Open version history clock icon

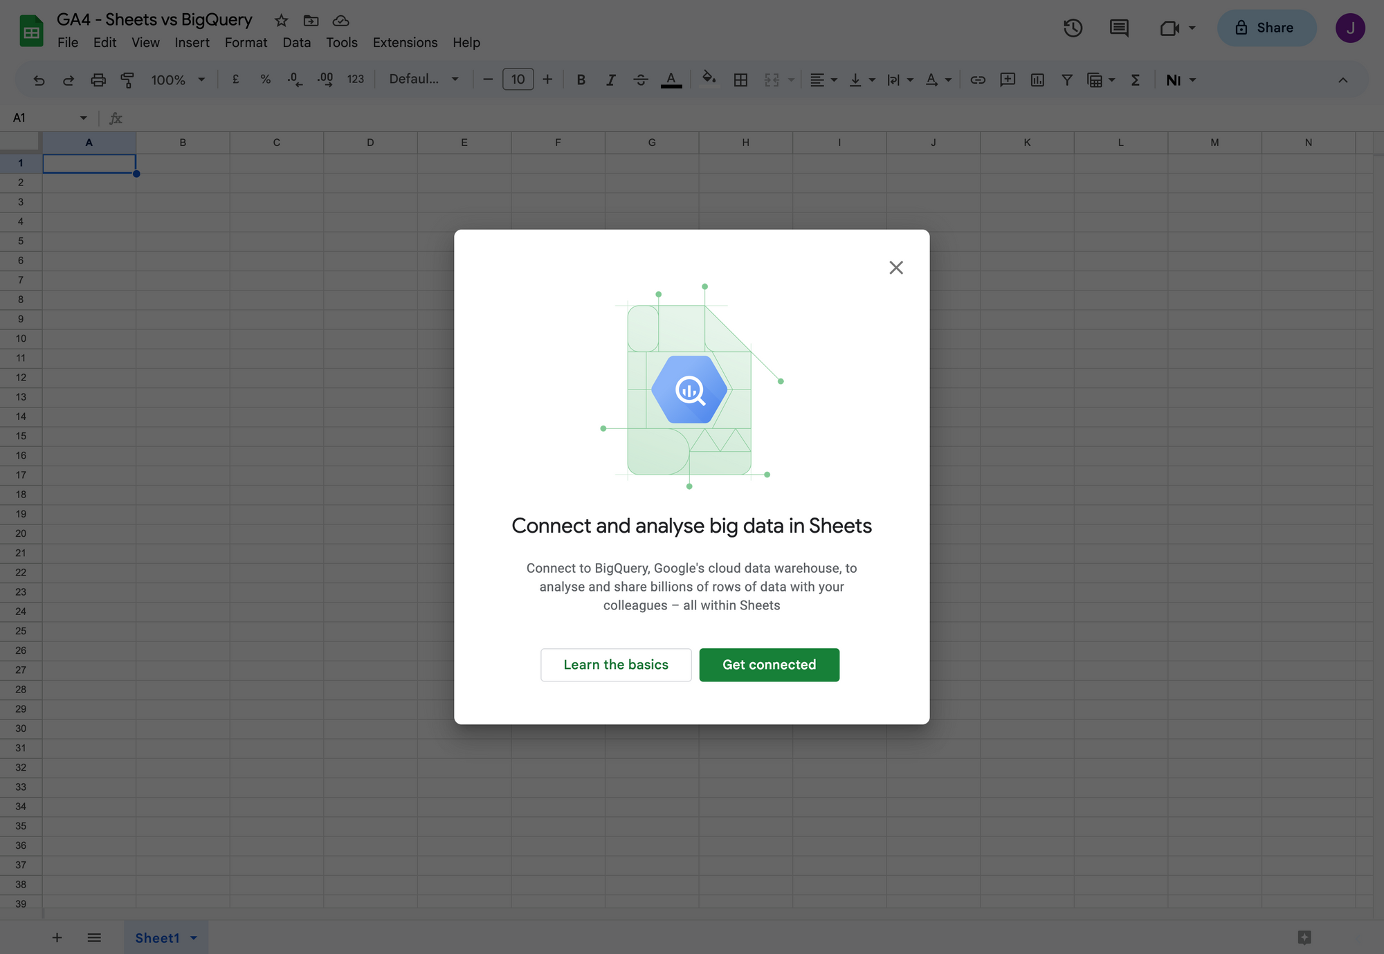[x=1073, y=28]
